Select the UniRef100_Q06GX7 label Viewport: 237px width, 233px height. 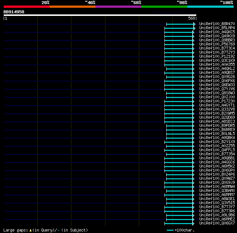[x=217, y=223]
